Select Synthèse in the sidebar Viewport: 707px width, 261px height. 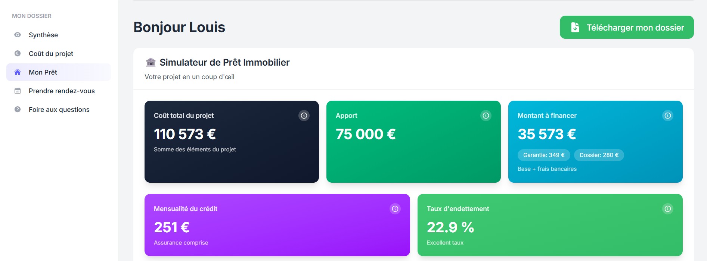point(43,35)
